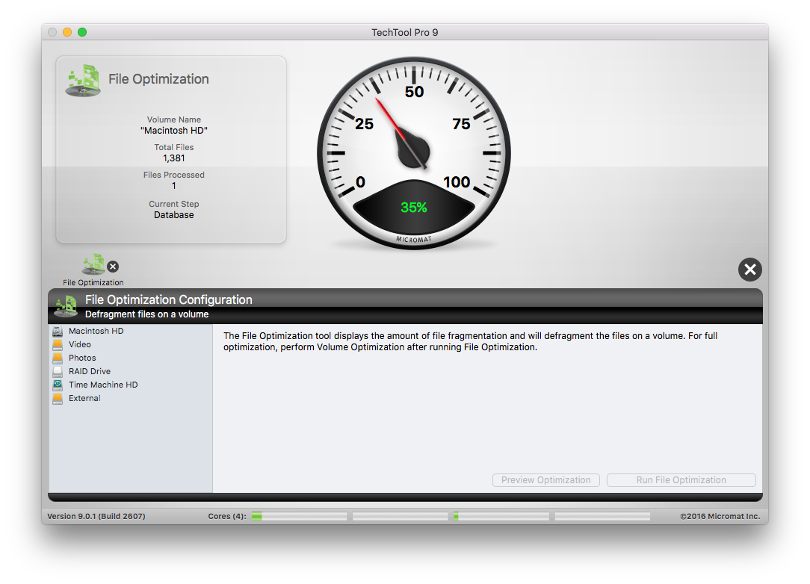
Task: Click the Current Step value Database
Action: tap(174, 215)
